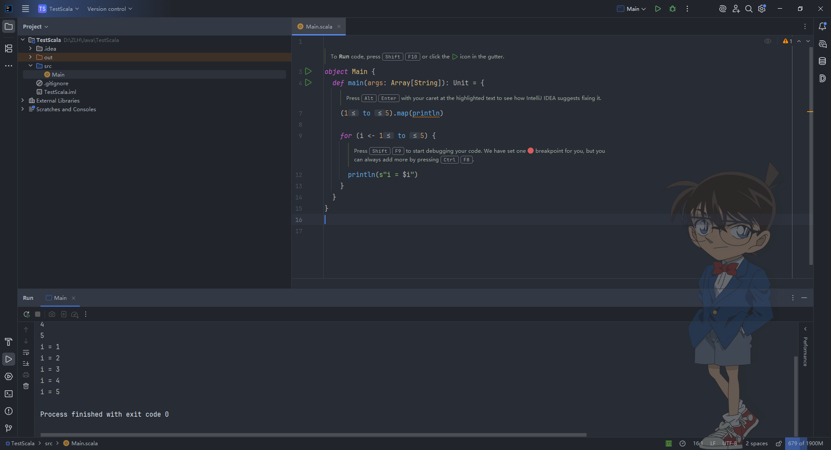Click the console horizontal scrollbar
Screen dimensions: 831x450
coord(313,434)
